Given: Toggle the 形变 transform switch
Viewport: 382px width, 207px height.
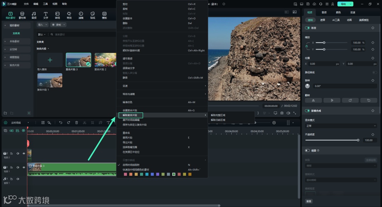Looking at the screenshot, I should (x=308, y=28).
